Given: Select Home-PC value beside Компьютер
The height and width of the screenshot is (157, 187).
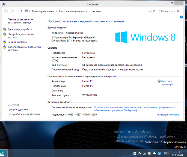Looking at the screenshot, I should (x=88, y=81).
